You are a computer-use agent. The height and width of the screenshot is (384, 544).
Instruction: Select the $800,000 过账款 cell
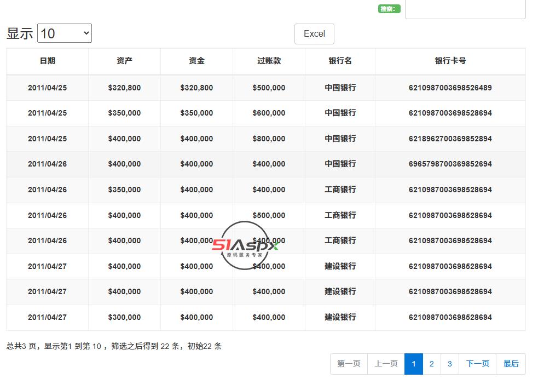[269, 139]
